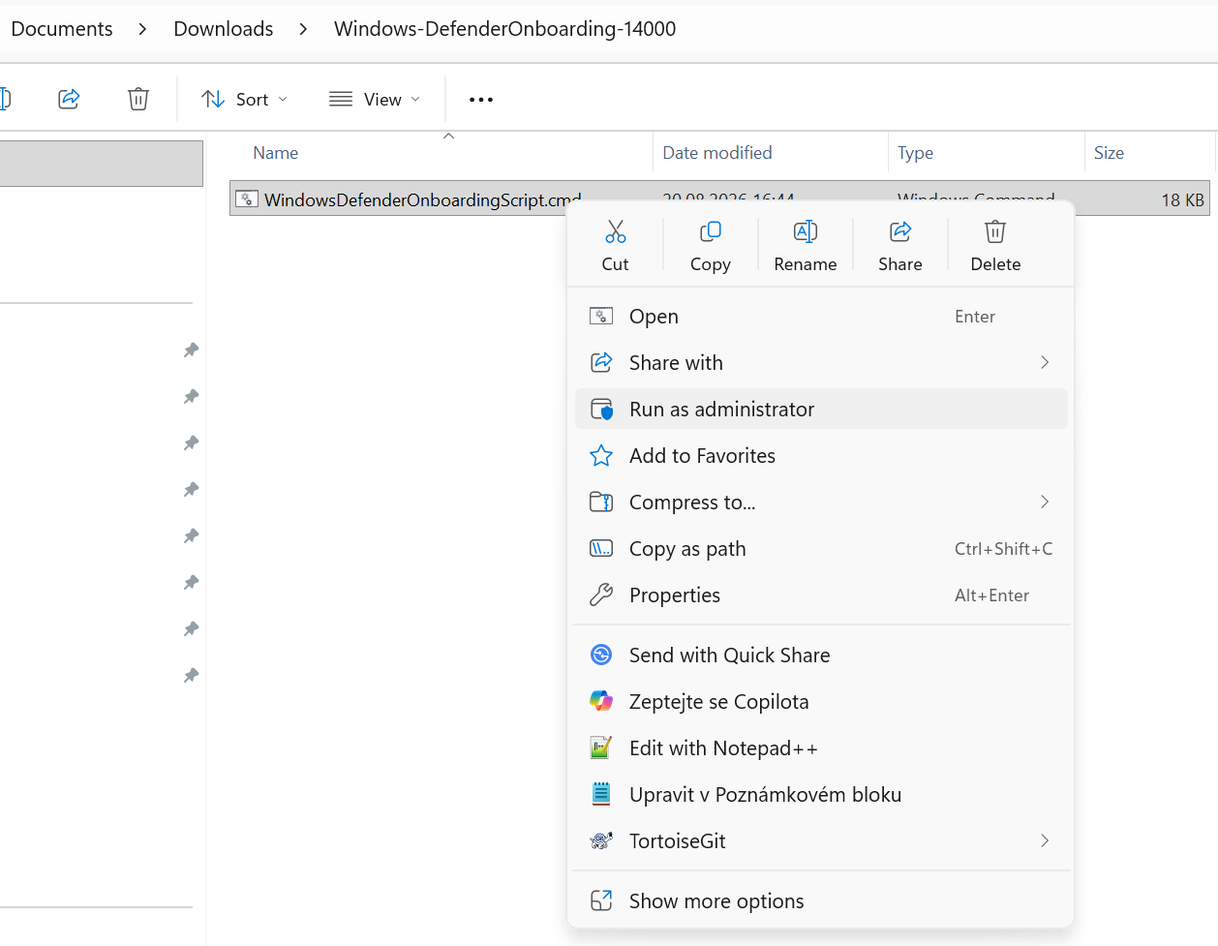The width and height of the screenshot is (1218, 946).
Task: Select Open from the context menu
Action: [x=821, y=317]
